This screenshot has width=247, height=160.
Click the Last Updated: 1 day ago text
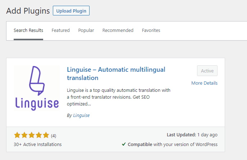(192, 135)
